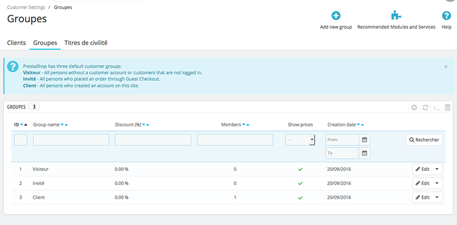Sort Creation date ascending arrow
457x225 pixels.
point(363,125)
